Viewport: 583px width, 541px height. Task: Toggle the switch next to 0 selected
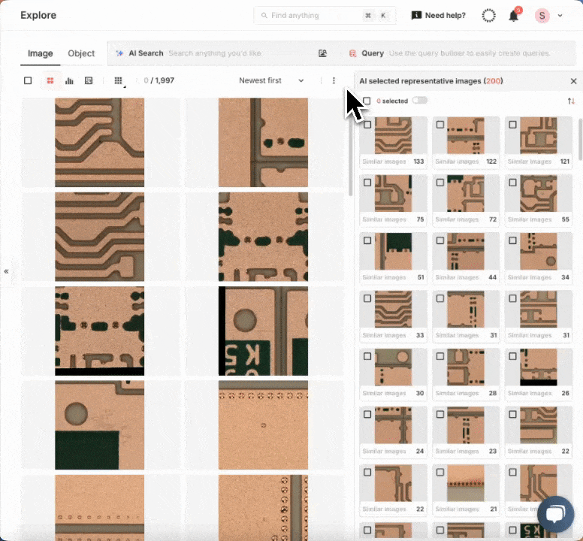click(419, 101)
